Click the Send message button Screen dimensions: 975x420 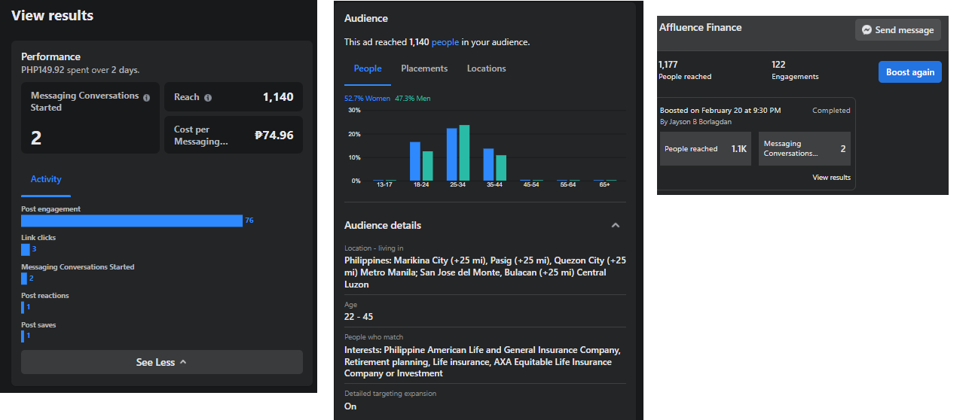point(897,30)
